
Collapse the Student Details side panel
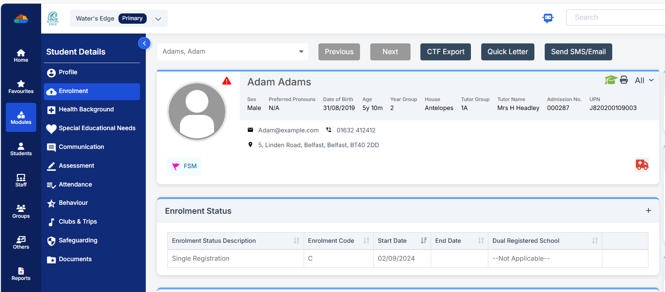point(144,43)
